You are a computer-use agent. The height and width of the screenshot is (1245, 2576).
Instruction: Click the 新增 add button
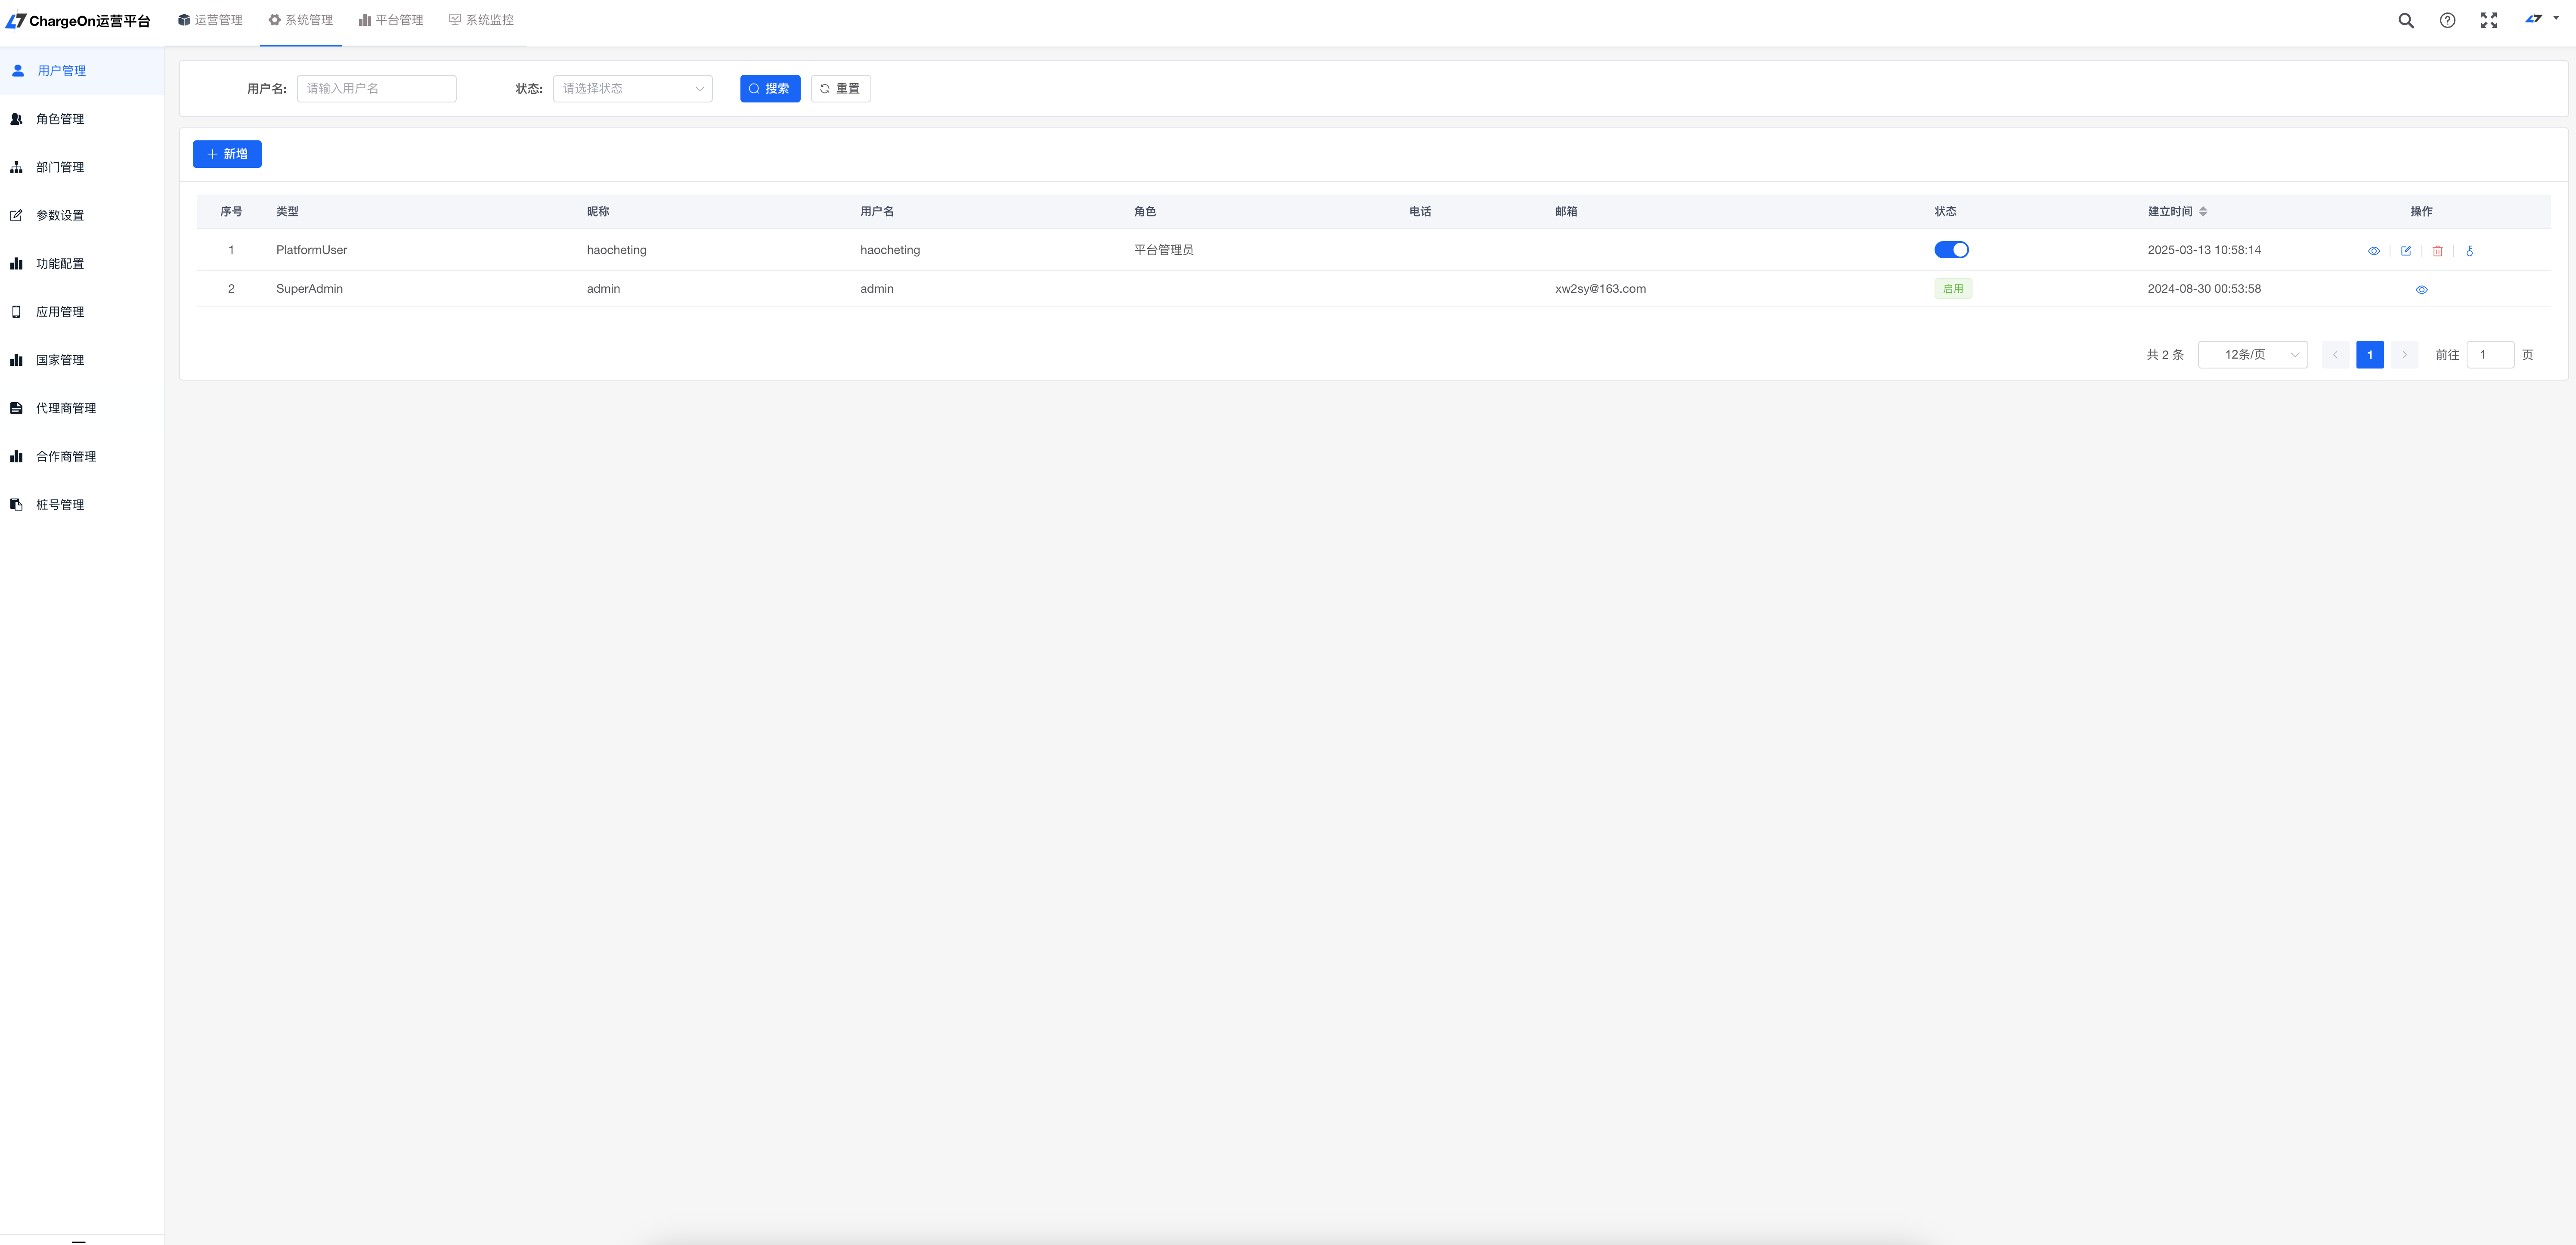point(227,154)
